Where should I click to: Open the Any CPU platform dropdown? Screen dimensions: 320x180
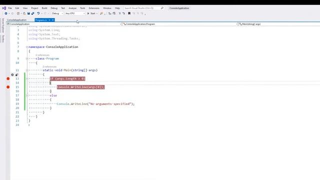click(74, 13)
